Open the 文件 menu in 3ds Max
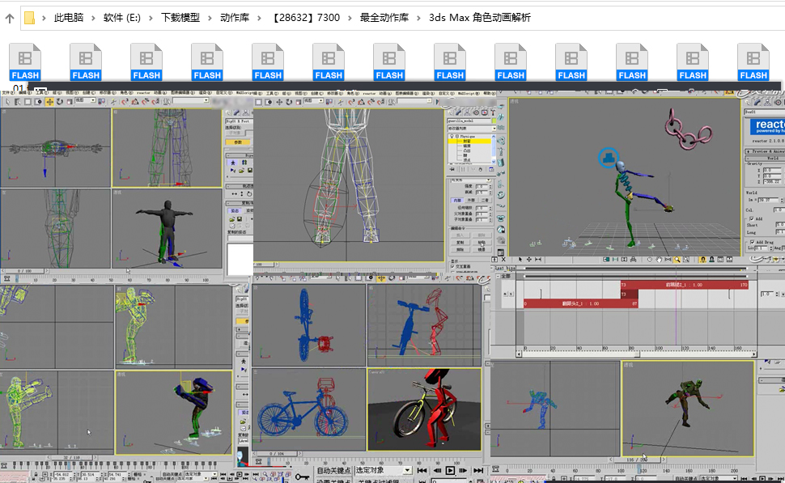Viewport: 785px width, 483px height. tap(6, 93)
